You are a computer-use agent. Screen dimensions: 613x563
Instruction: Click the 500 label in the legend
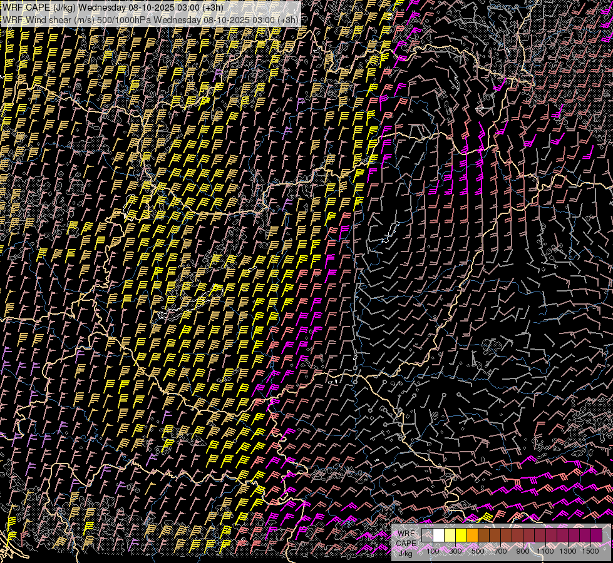(x=478, y=551)
